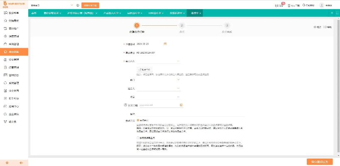Image resolution: width=340 pixels, height=166 pixels.
Task: Close the active 盘点单 tab
Action: pyautogui.click(x=201, y=13)
